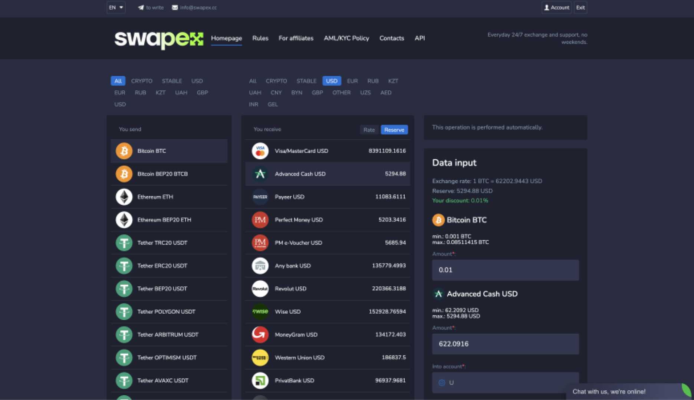Click the Revolut reserve value 220366.3188

pyautogui.click(x=389, y=289)
